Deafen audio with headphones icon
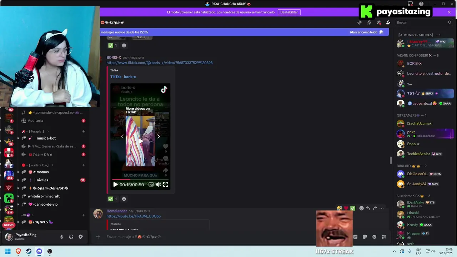Image resolution: width=457 pixels, height=257 pixels. pos(71,237)
